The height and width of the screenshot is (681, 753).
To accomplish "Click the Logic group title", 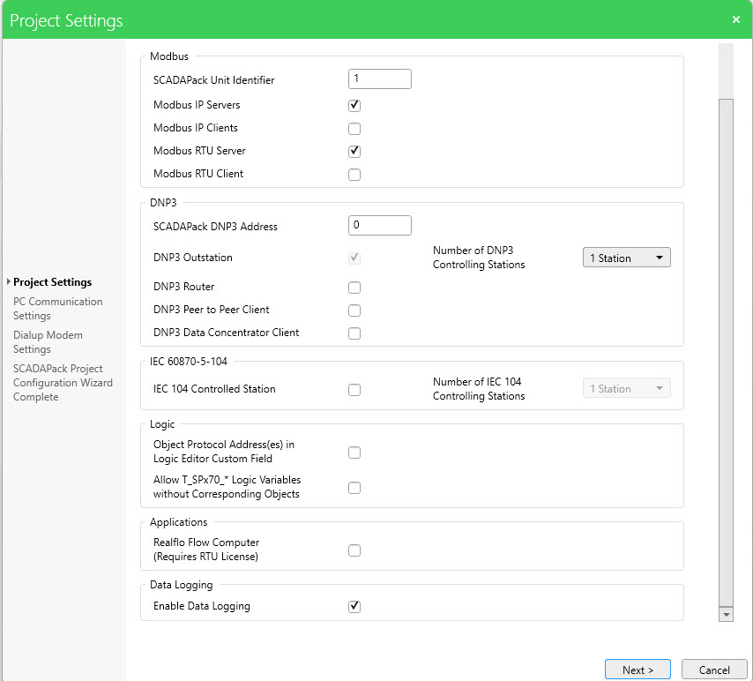I will [162, 424].
